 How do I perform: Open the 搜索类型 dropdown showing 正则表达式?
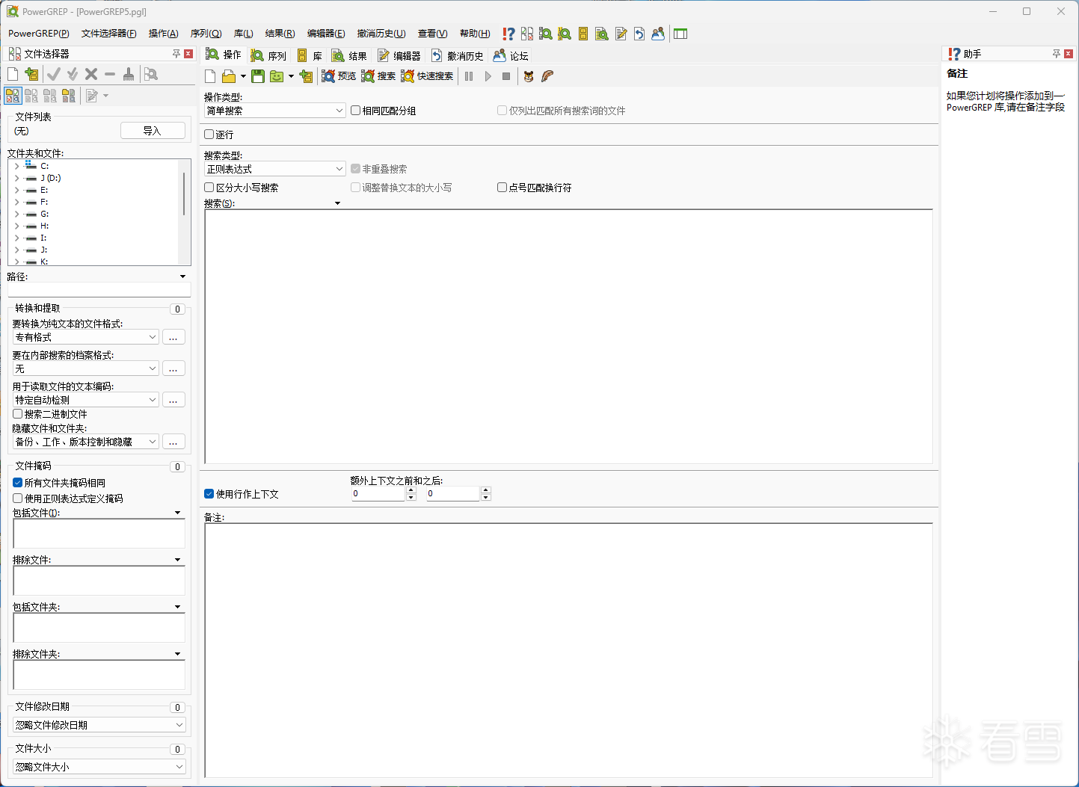tap(274, 169)
